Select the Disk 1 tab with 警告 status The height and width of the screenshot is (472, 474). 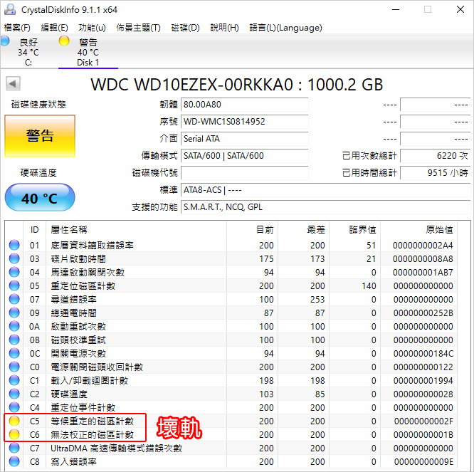pyautogui.click(x=88, y=52)
